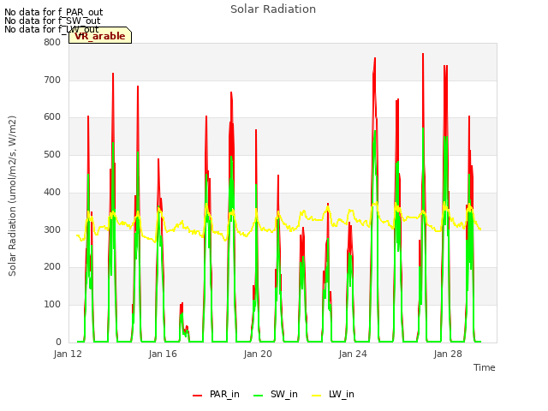Click the 200 y-axis tick label
The width and height of the screenshot is (548, 411).
[x=52, y=266]
